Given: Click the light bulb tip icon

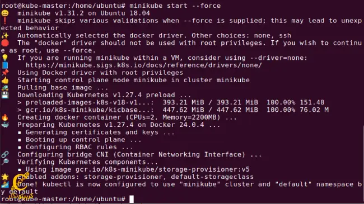Looking at the screenshot, I should 5,58.
